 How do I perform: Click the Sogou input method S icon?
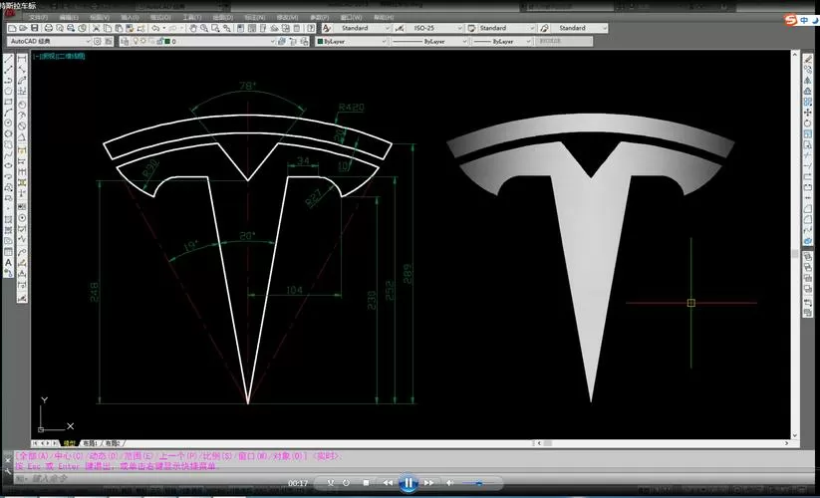791,20
